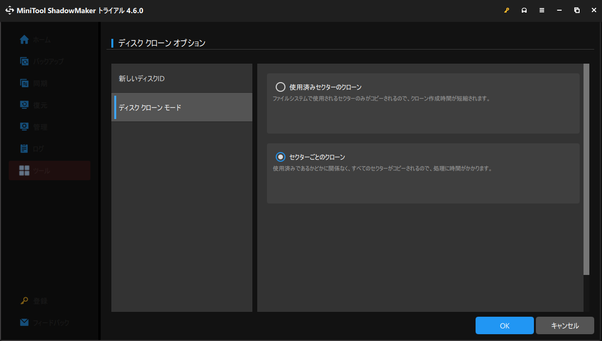Open the ディスク クローン モード tab
The image size is (602, 341).
(x=182, y=107)
